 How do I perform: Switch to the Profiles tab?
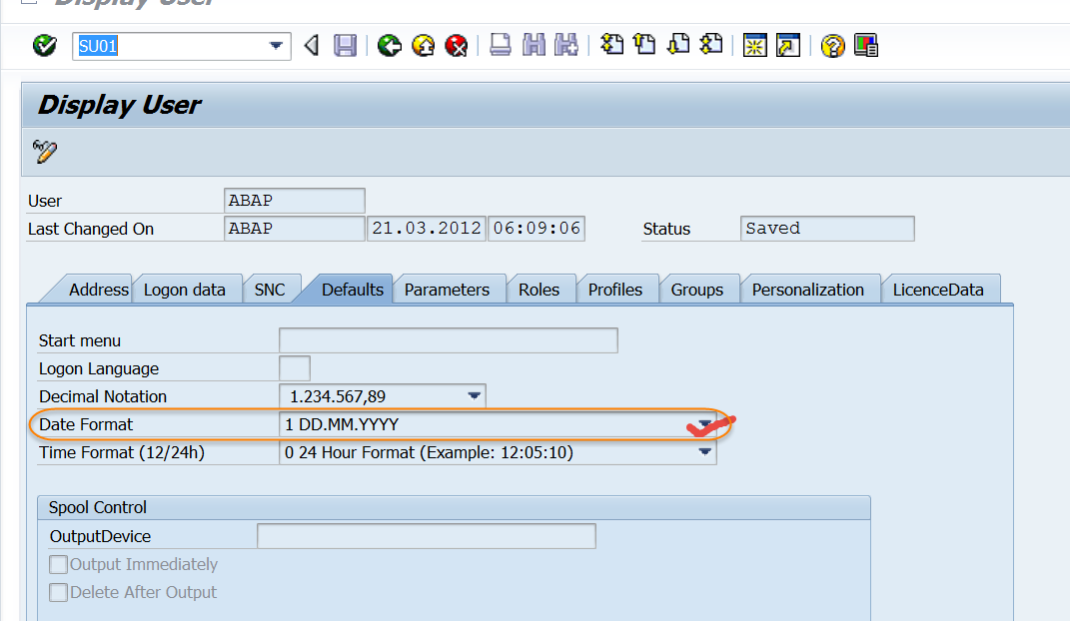[x=615, y=290]
